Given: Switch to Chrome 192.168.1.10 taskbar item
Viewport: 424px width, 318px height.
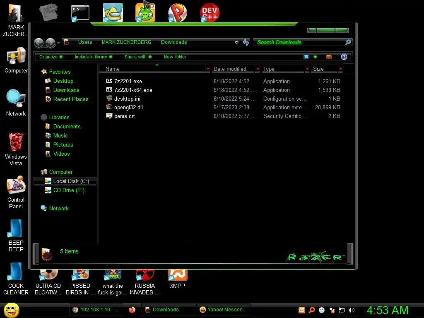Looking at the screenshot, I should (x=96, y=310).
